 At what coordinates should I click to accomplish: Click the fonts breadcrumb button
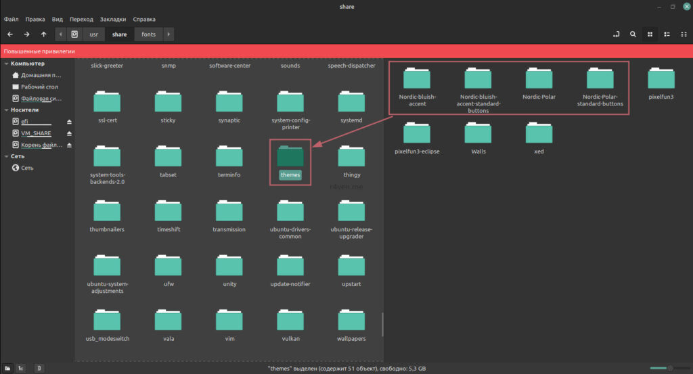coord(148,34)
